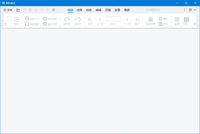200x134 pixels.
Task: Open the 文件 hamburger menu
Action: (8, 10)
